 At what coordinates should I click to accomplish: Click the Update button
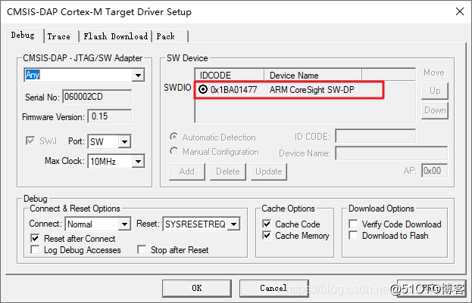[269, 172]
